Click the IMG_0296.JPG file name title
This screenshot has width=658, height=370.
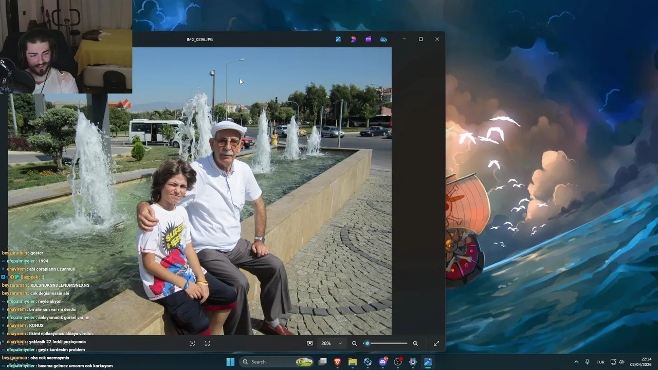(199, 39)
